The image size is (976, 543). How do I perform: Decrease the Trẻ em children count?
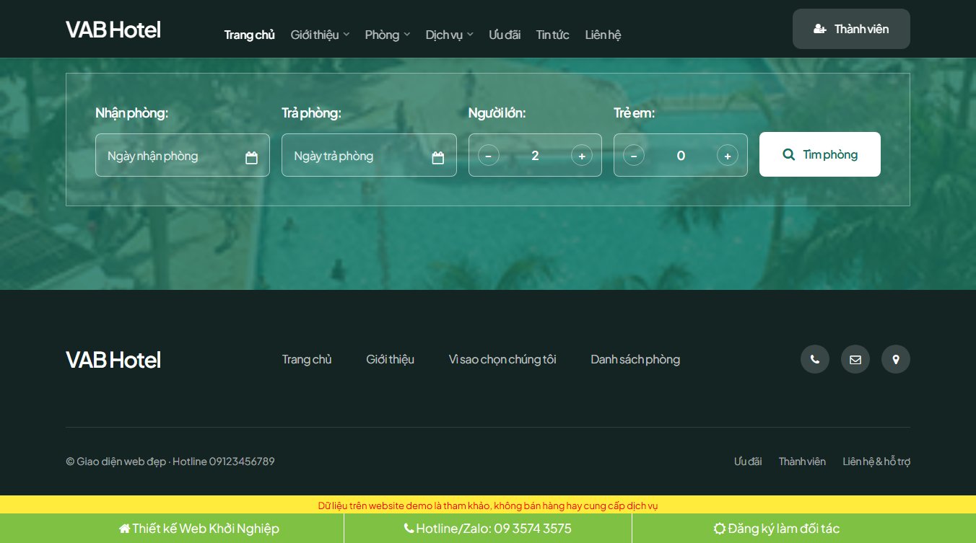[x=634, y=155]
